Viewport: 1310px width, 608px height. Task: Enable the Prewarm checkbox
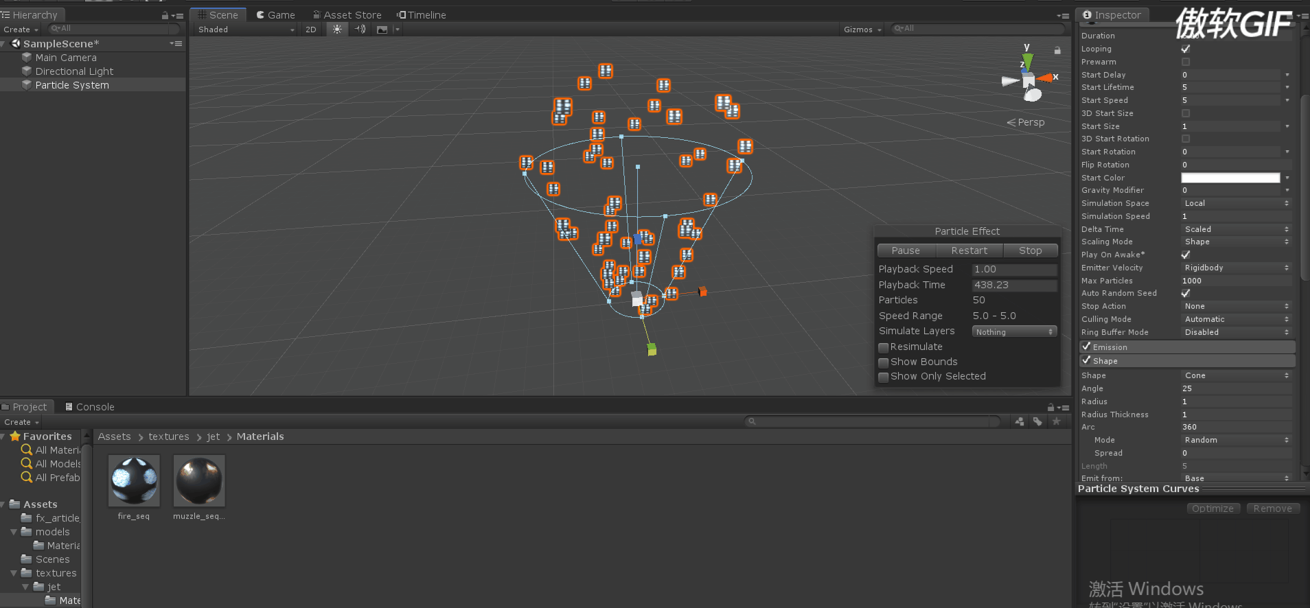coord(1186,62)
